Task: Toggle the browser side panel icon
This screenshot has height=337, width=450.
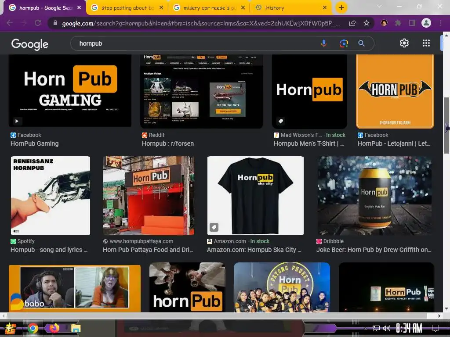Action: pyautogui.click(x=412, y=23)
